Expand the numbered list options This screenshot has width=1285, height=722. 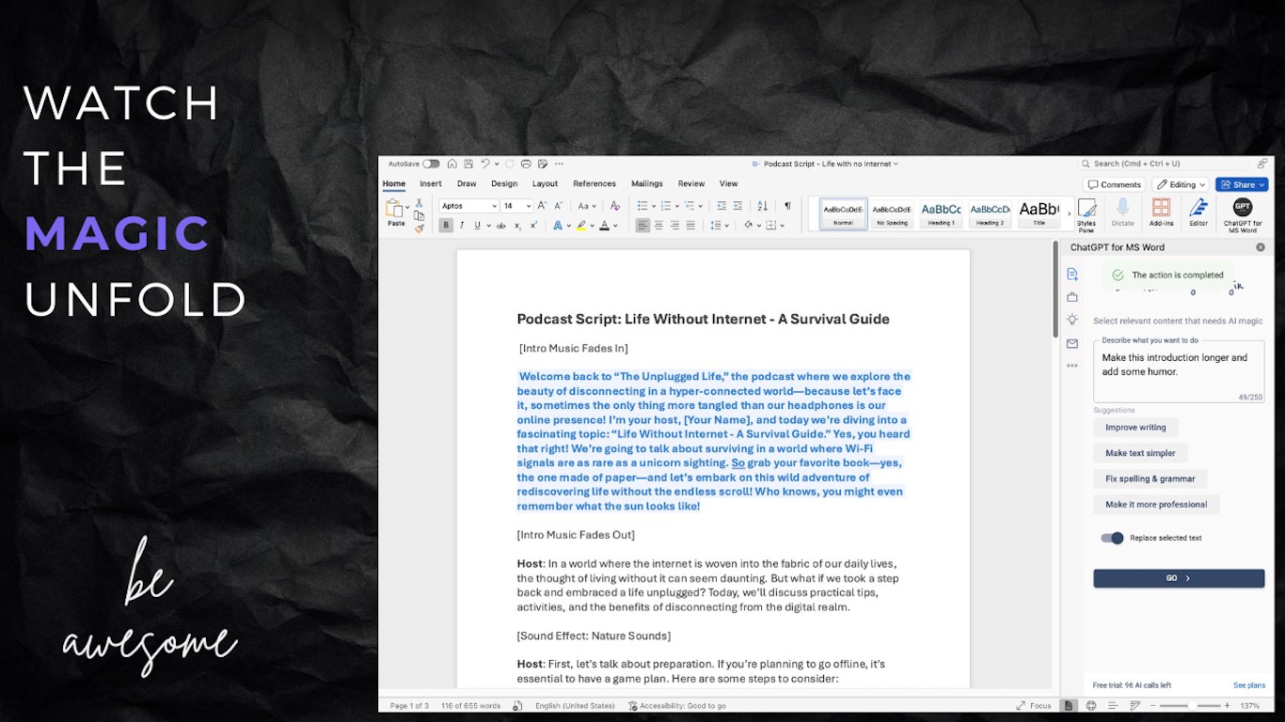click(677, 206)
